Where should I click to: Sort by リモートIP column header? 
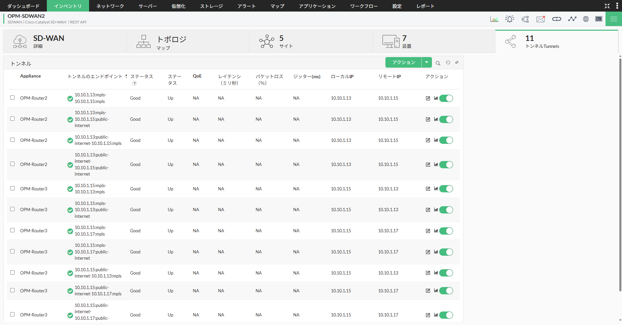[x=389, y=76]
